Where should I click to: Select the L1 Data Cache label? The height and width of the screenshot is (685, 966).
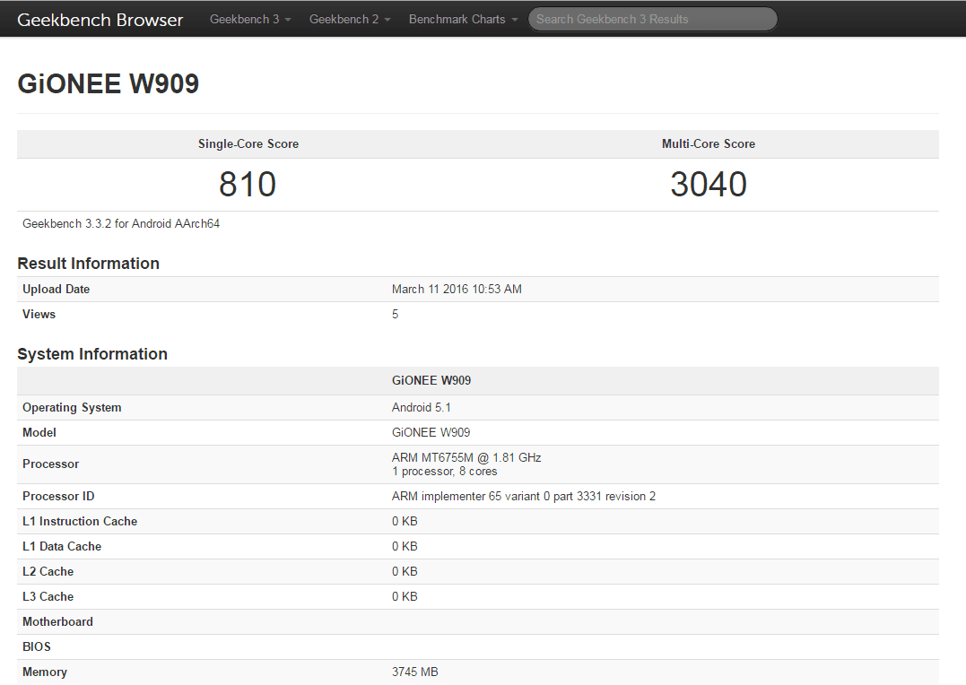click(62, 546)
